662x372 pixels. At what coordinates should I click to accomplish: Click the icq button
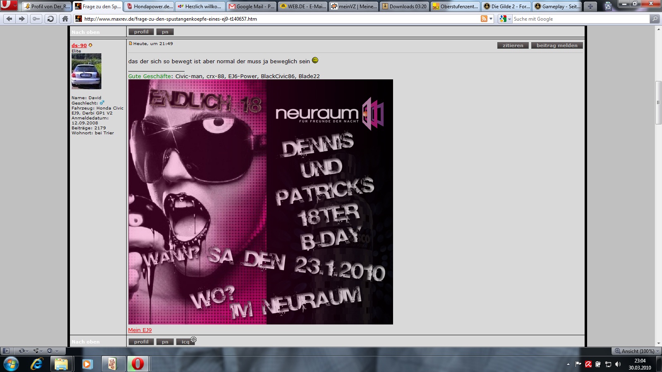point(185,342)
